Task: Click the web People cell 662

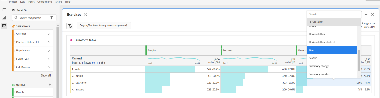Action: pyautogui.click(x=183, y=69)
